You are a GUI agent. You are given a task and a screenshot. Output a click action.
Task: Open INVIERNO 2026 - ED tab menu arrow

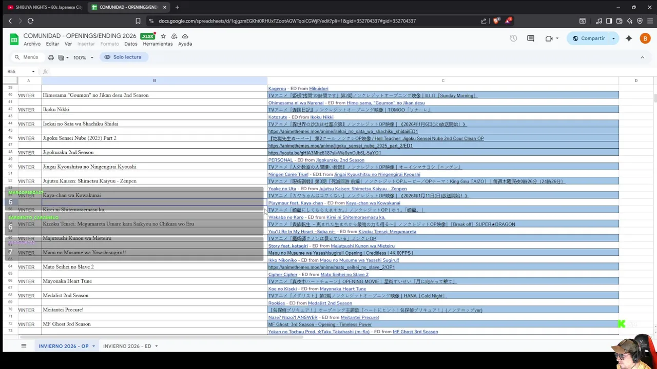[156, 346]
